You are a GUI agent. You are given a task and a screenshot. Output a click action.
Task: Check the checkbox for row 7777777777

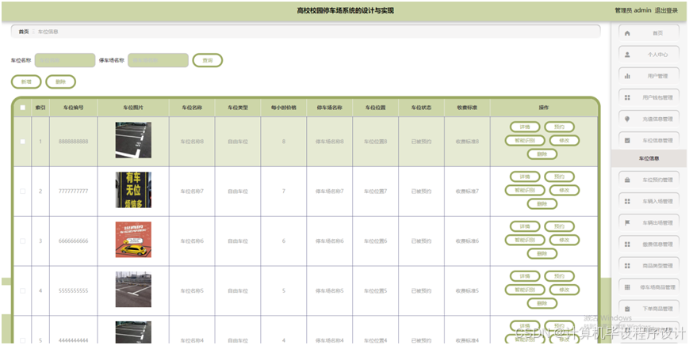(x=23, y=191)
